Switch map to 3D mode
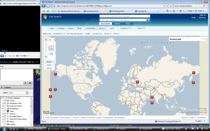This screenshot has height=131, width=210. click(50, 40)
